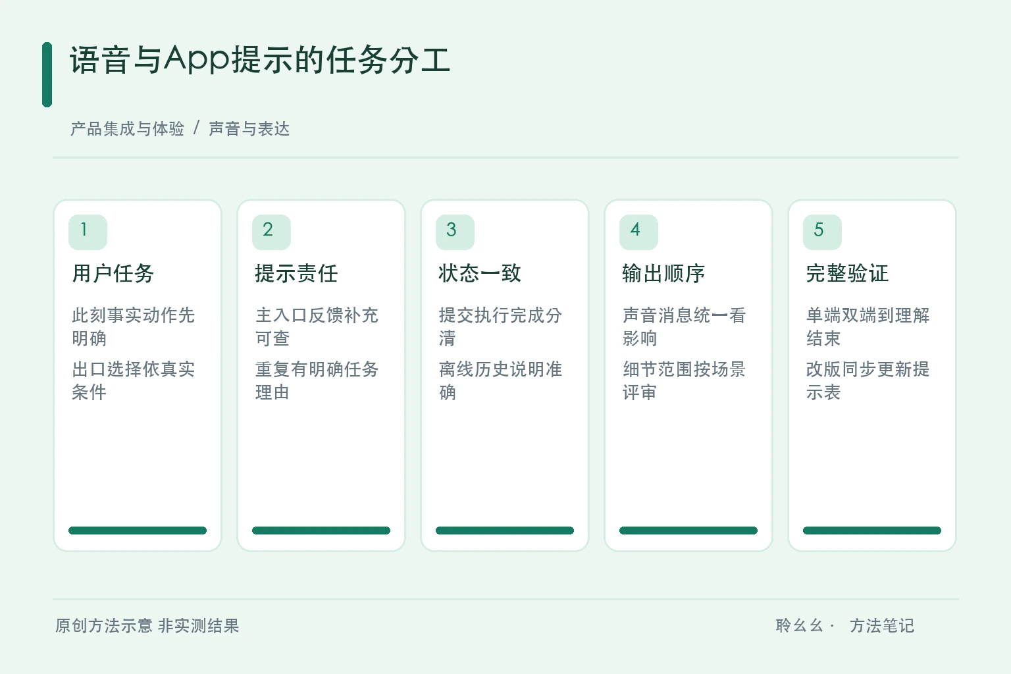Click the number 2 badge on 提示责任 card

[x=271, y=232]
